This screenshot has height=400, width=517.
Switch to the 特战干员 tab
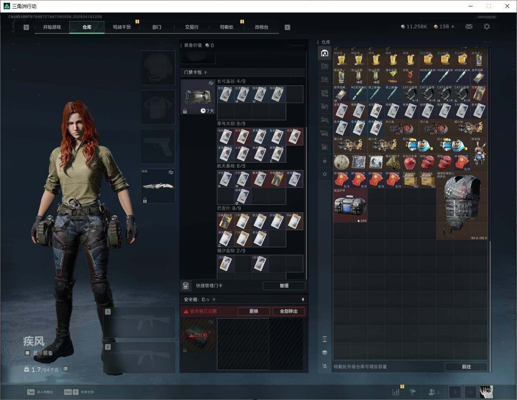(x=122, y=27)
